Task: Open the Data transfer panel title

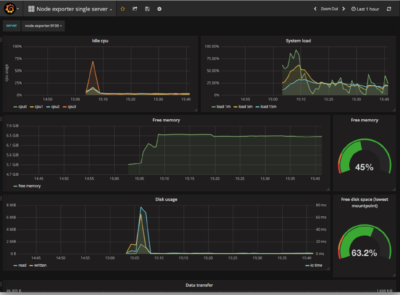Action: coord(199,285)
